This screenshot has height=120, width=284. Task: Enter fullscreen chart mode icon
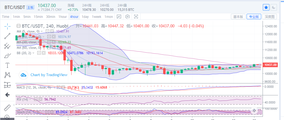coord(136,17)
